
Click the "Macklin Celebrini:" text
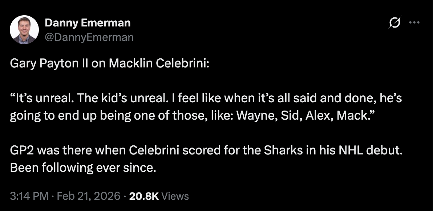click(159, 63)
